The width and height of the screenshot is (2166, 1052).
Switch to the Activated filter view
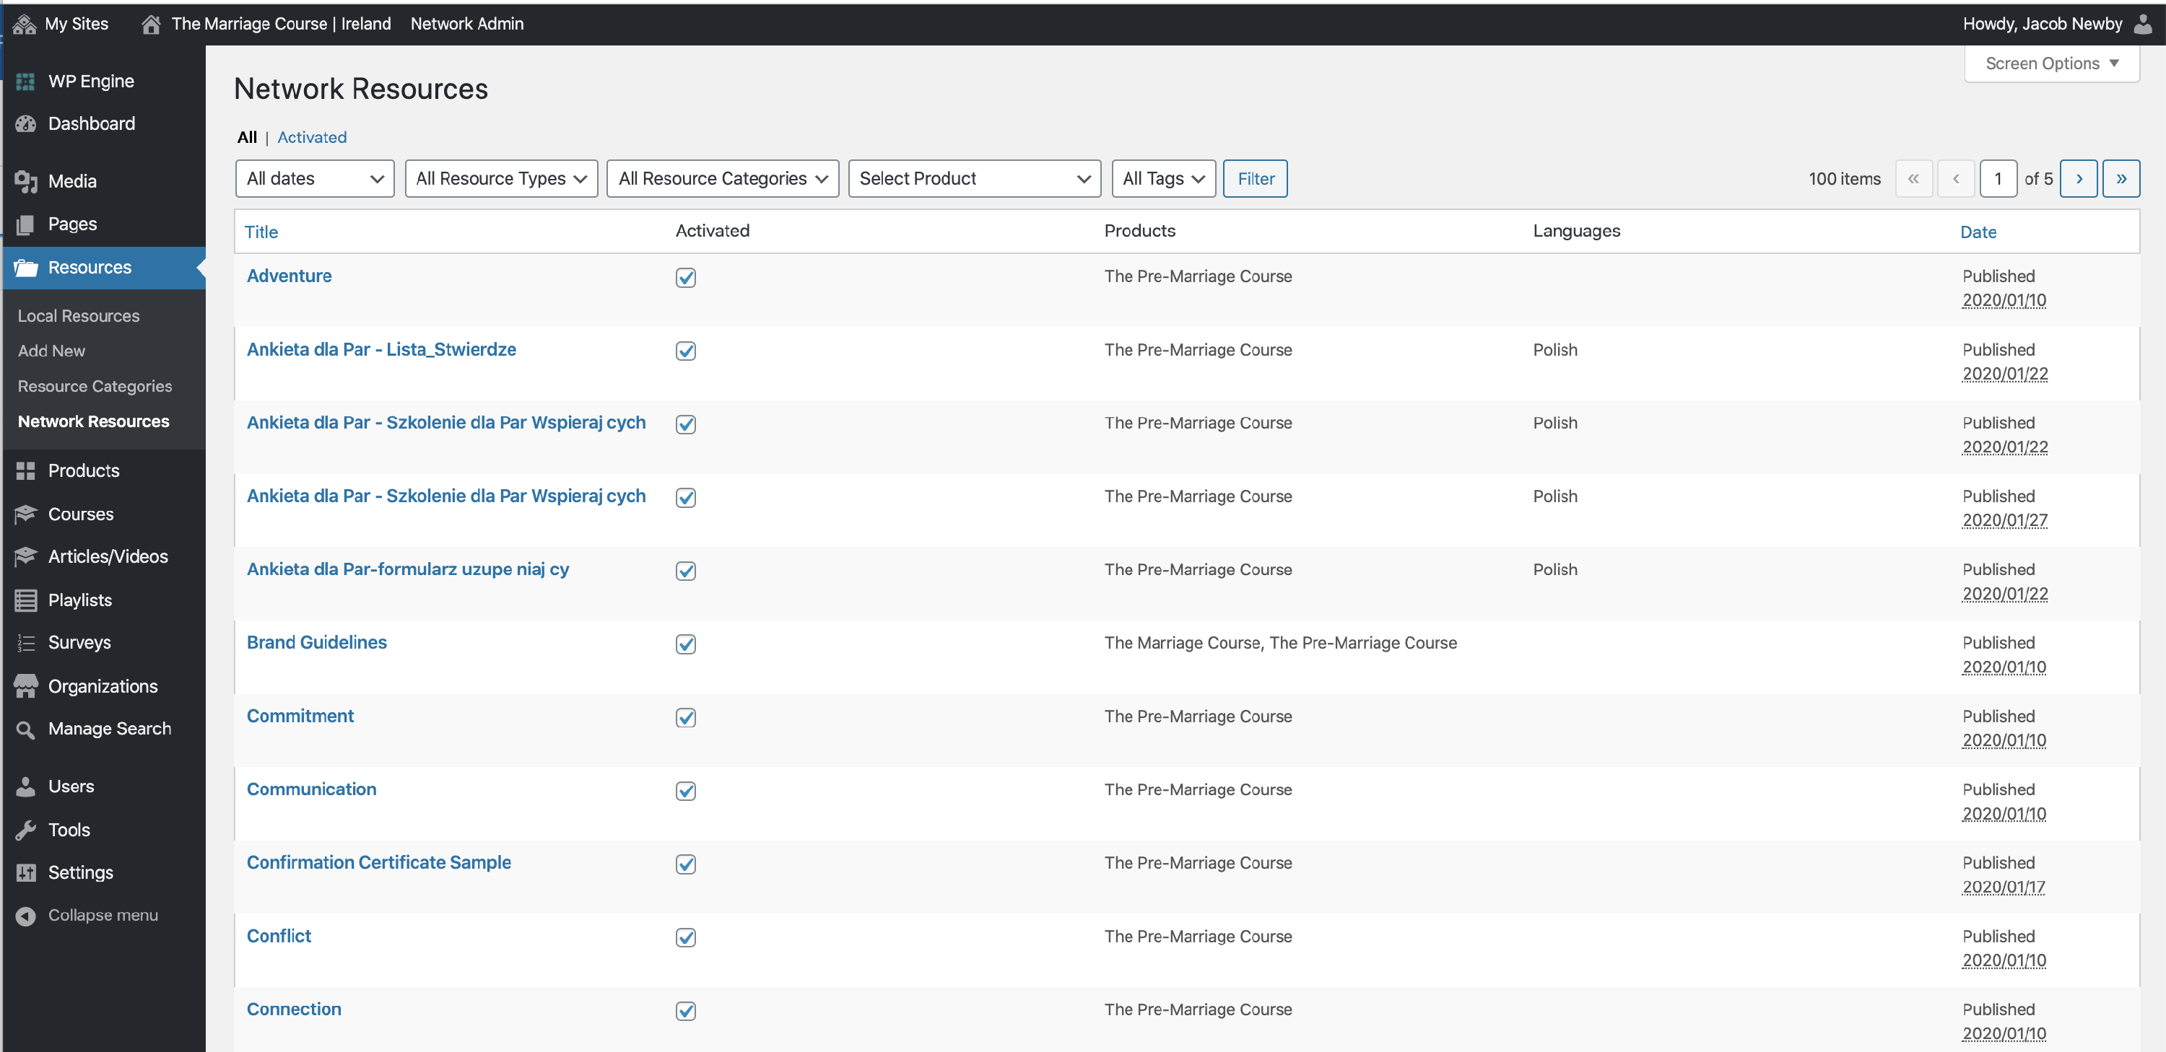pyautogui.click(x=311, y=137)
